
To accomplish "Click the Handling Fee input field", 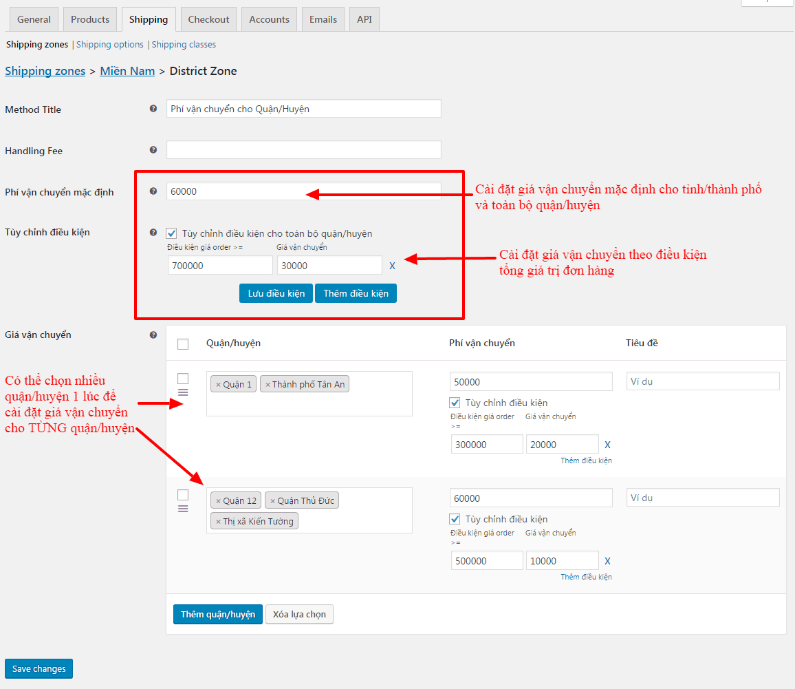I will (303, 149).
